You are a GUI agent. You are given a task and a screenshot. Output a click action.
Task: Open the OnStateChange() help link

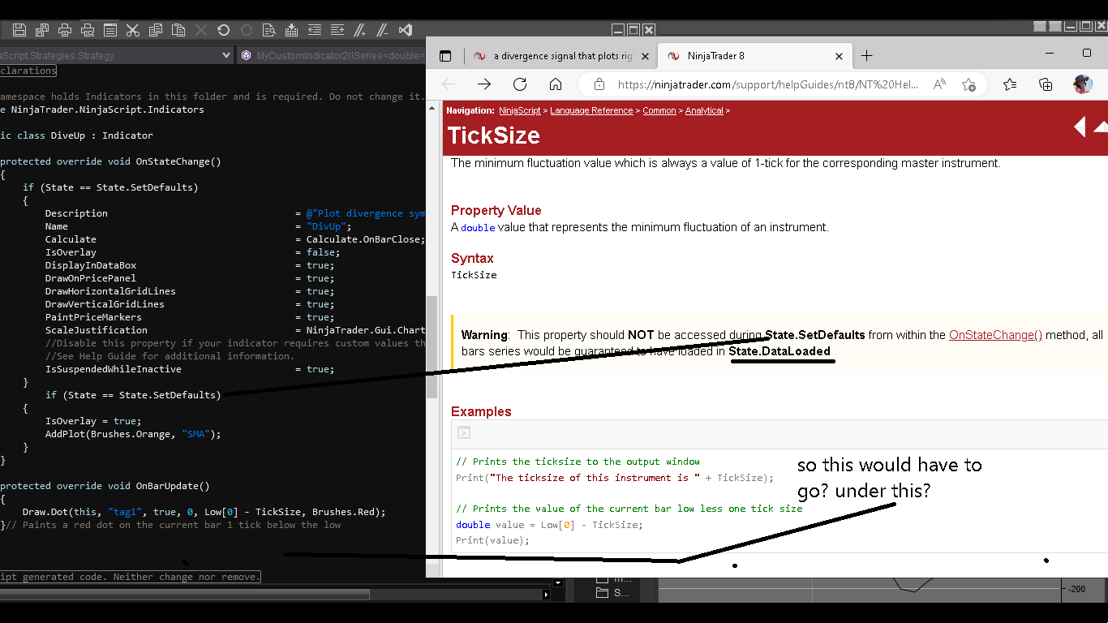(x=995, y=335)
